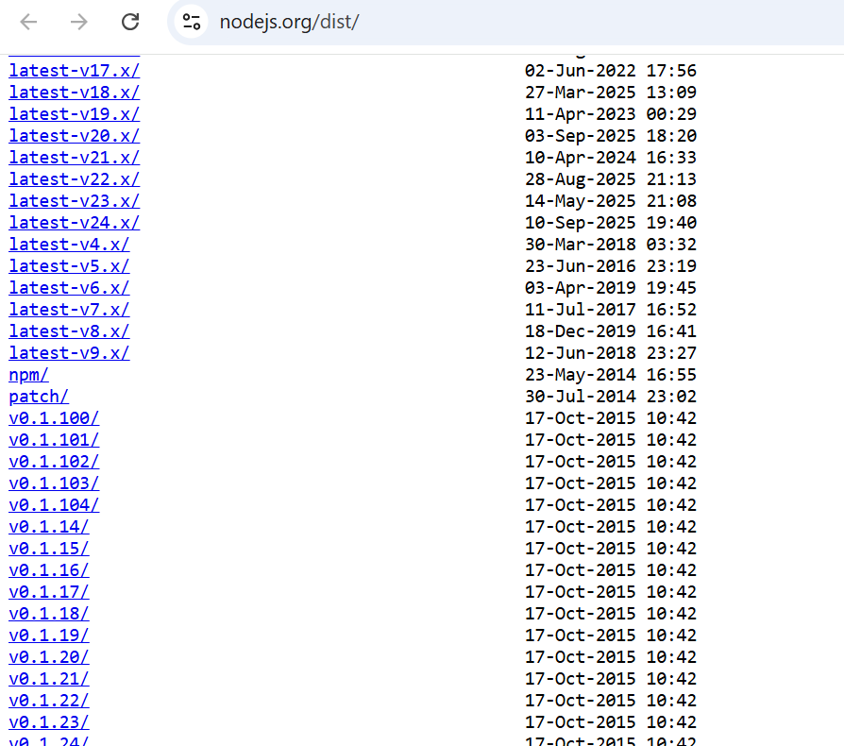
Task: Click the date 30-Jul-2014 23:02
Action: tap(611, 397)
